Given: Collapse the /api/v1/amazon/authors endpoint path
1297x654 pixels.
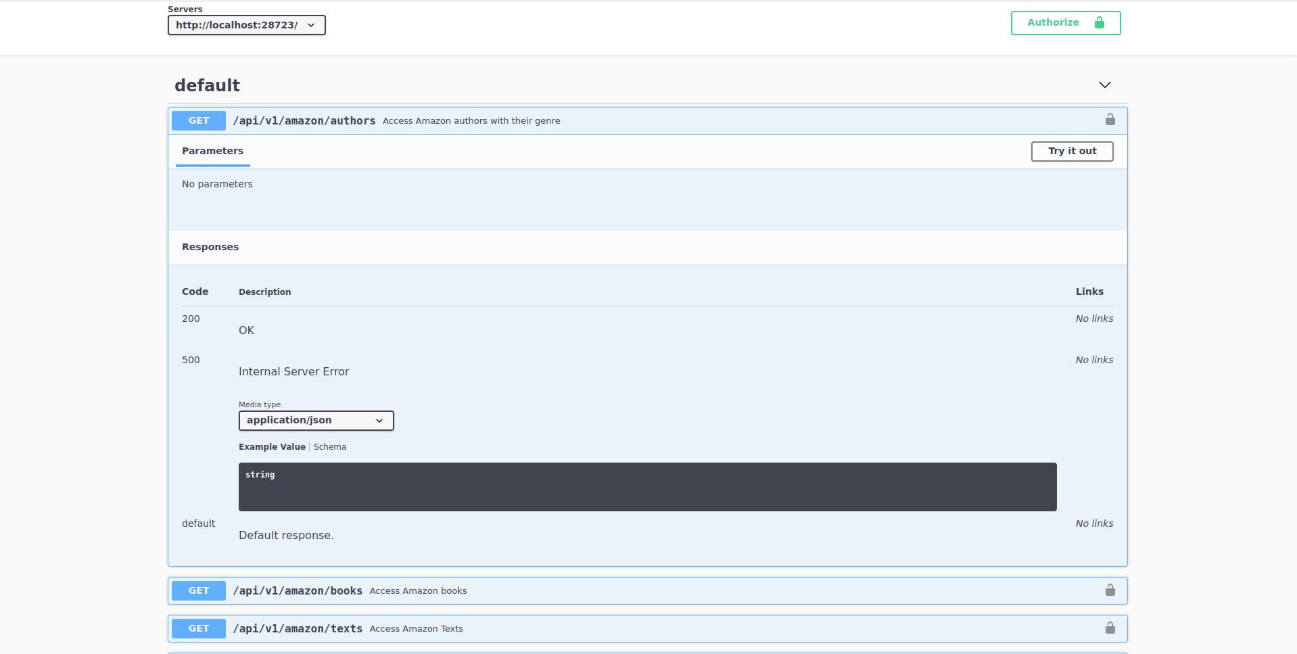Looking at the screenshot, I should [304, 121].
